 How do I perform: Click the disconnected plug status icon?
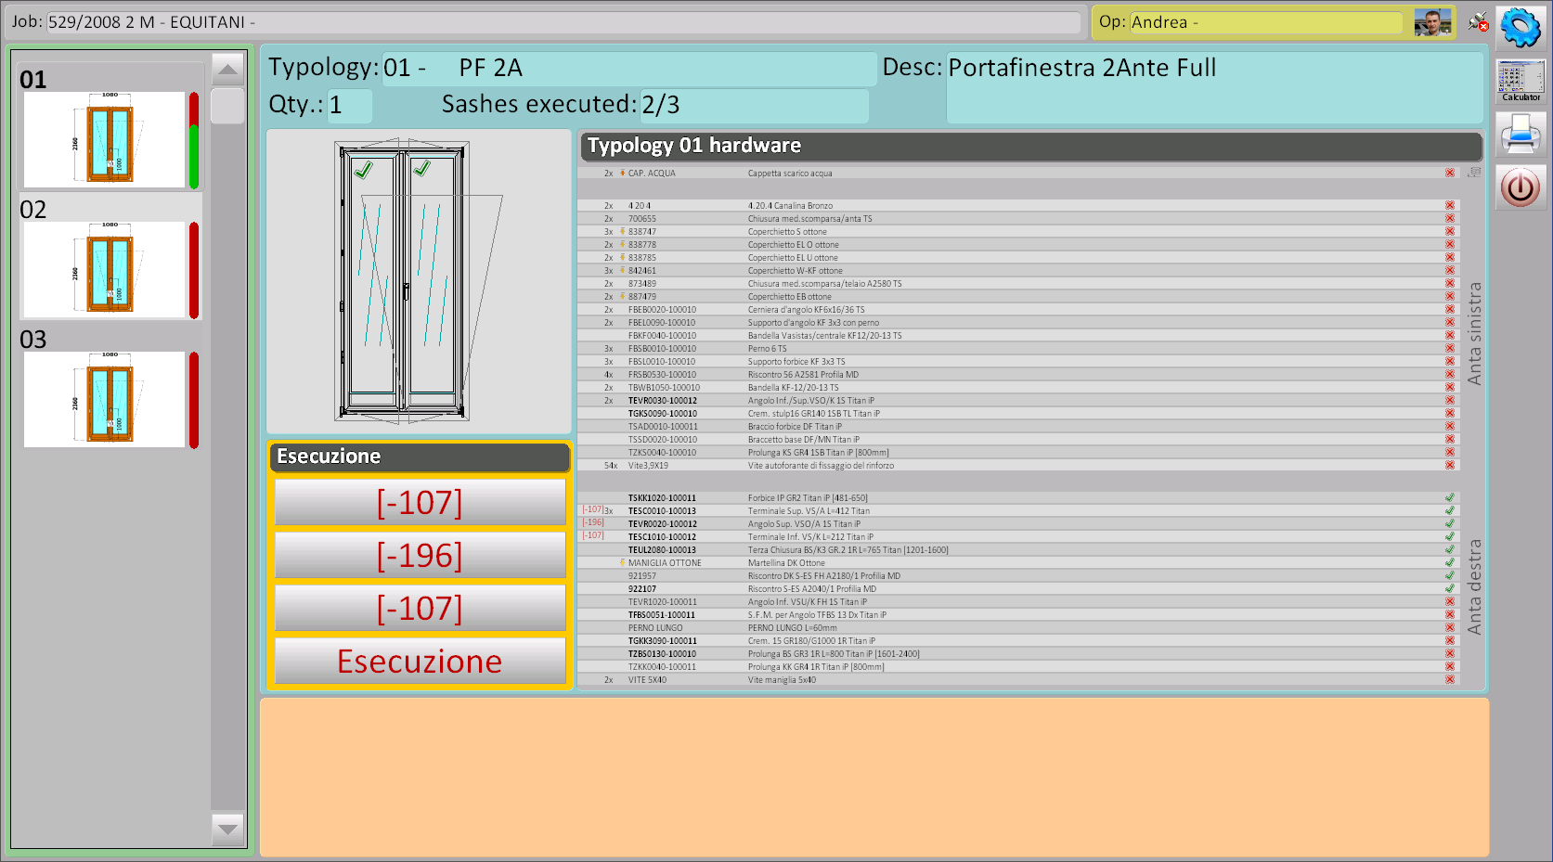tap(1478, 22)
